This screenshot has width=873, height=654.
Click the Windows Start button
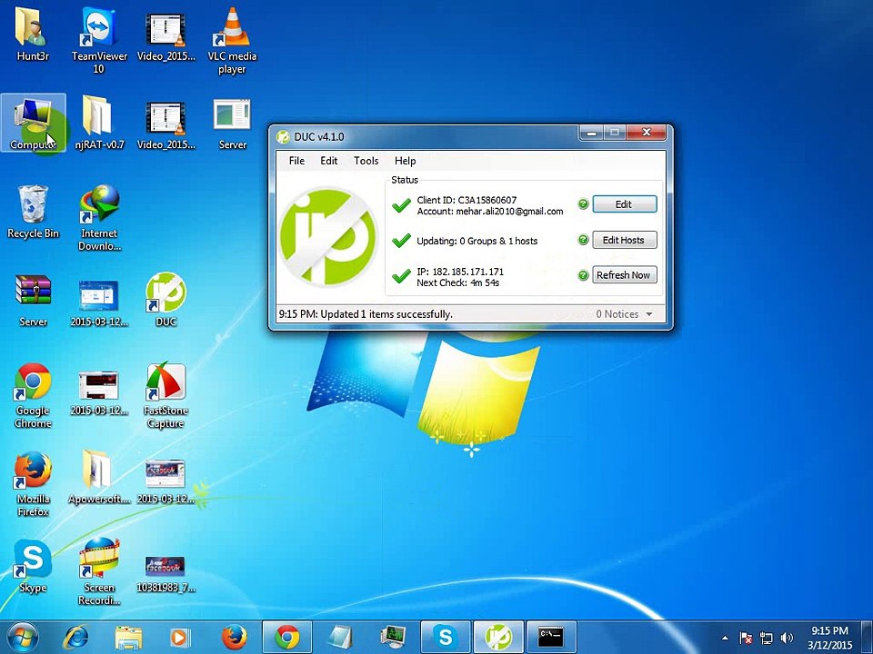pos(22,638)
